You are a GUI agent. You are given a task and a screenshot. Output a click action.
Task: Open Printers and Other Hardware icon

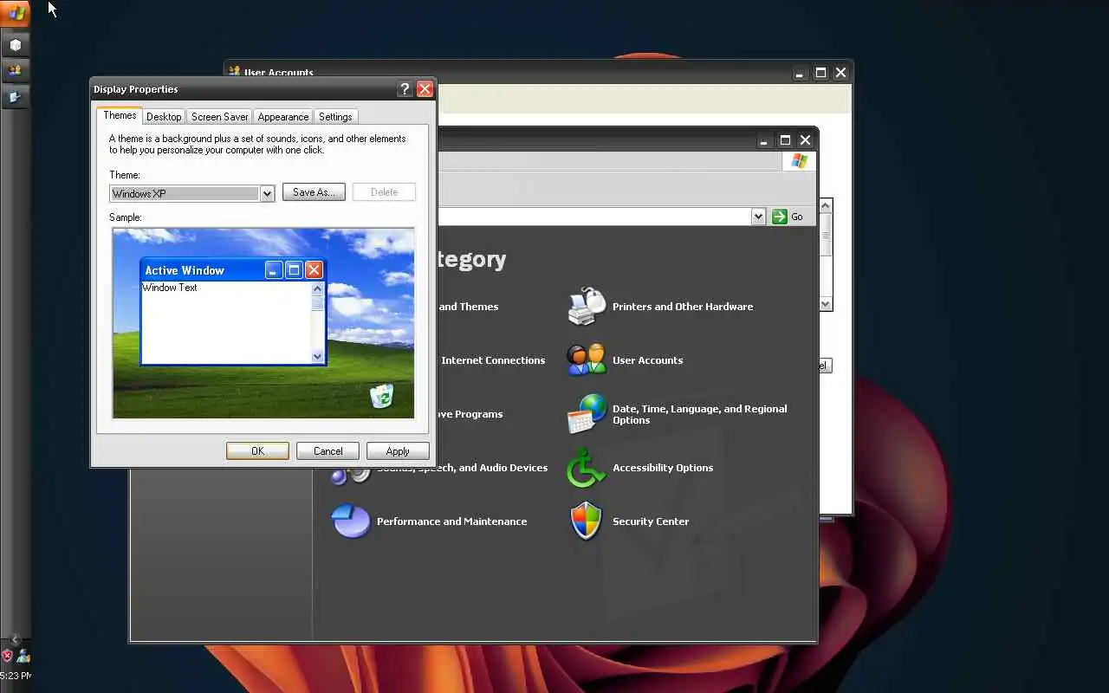click(587, 306)
